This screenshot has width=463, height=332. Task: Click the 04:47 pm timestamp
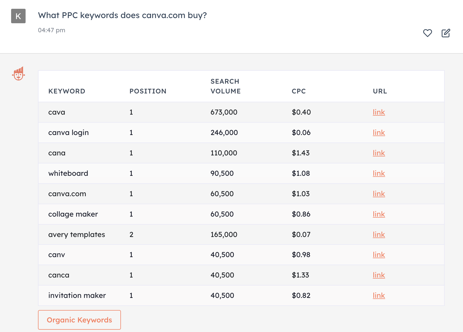pyautogui.click(x=52, y=30)
